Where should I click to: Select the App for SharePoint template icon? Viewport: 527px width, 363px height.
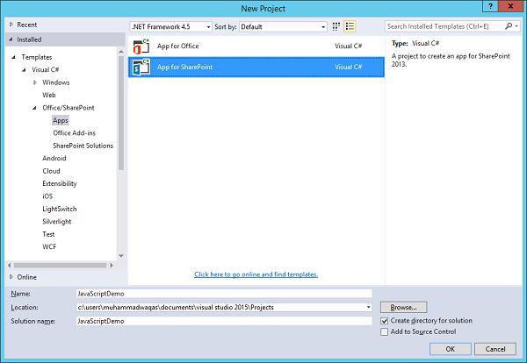141,67
